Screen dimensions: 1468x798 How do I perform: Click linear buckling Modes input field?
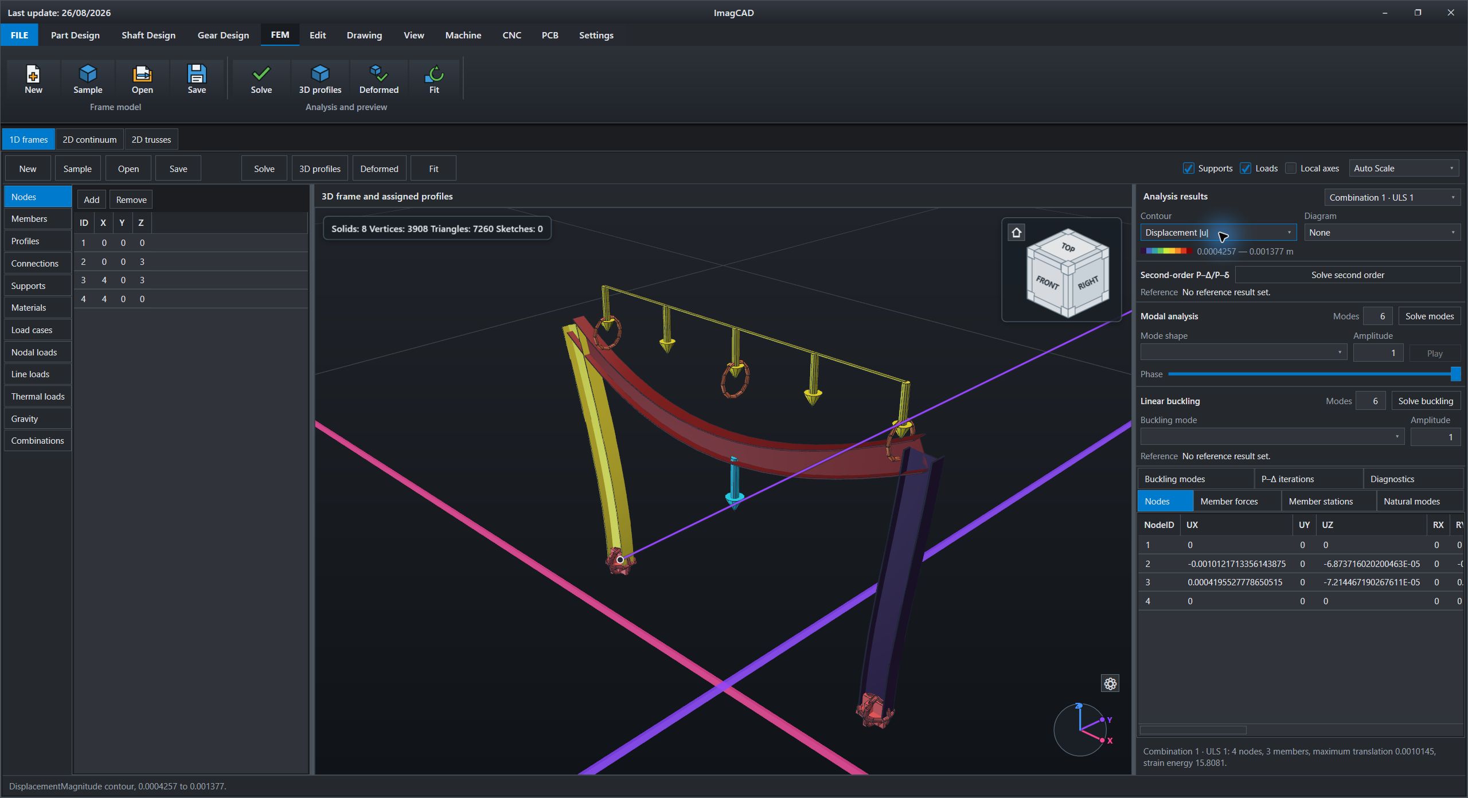click(x=1371, y=401)
